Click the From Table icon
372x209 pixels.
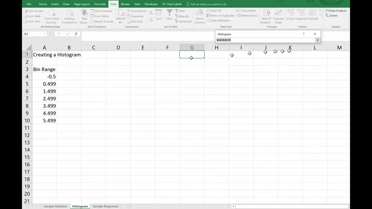pyautogui.click(x=92, y=16)
